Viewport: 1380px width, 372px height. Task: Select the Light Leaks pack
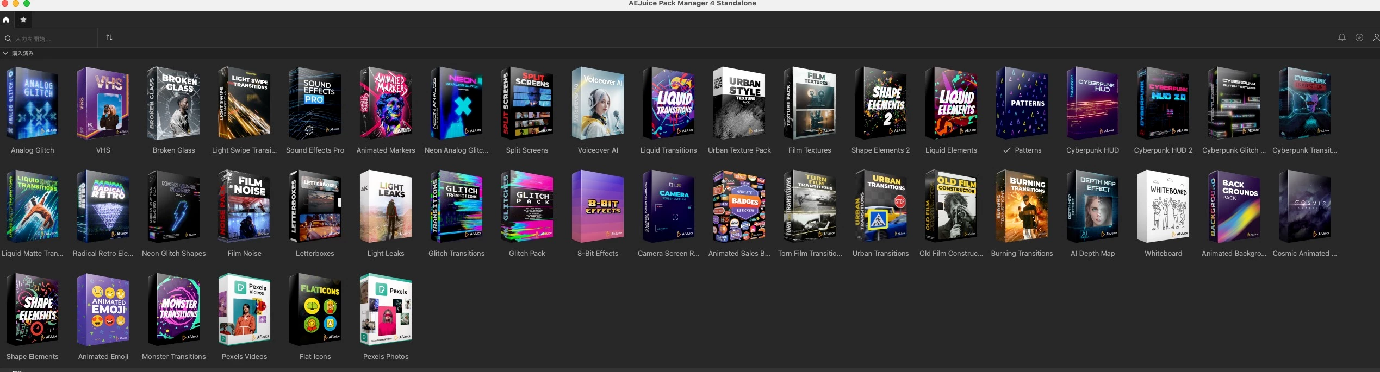coord(386,206)
